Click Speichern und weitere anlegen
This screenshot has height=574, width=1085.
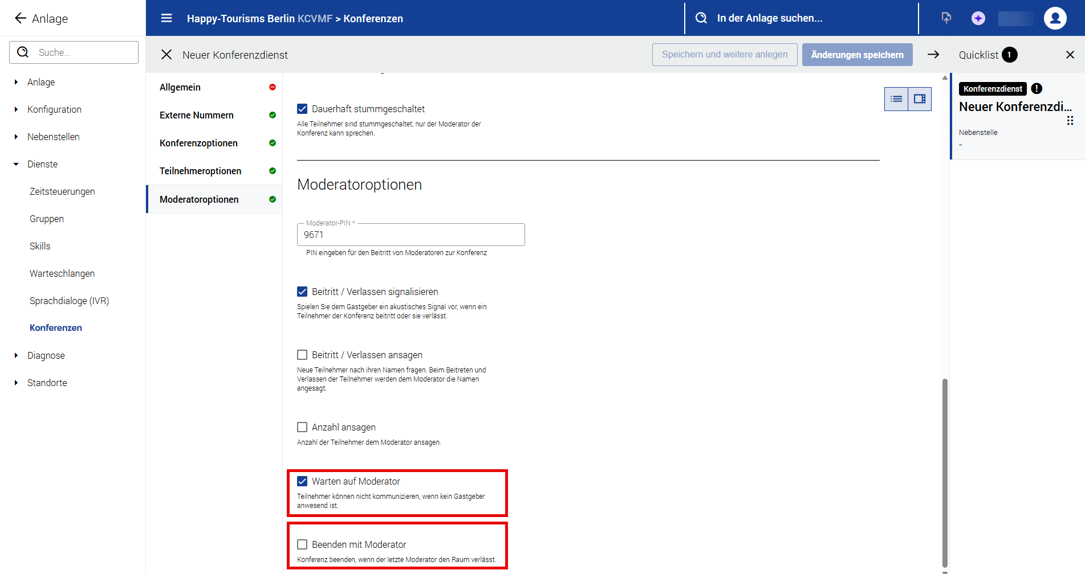pyautogui.click(x=724, y=55)
